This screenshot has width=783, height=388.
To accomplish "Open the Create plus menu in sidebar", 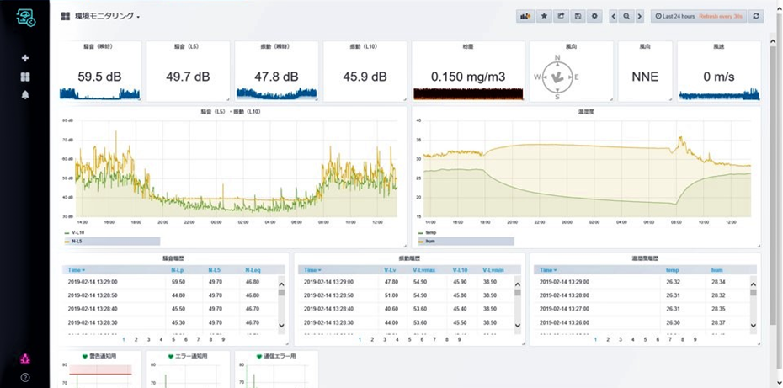I will (x=25, y=58).
